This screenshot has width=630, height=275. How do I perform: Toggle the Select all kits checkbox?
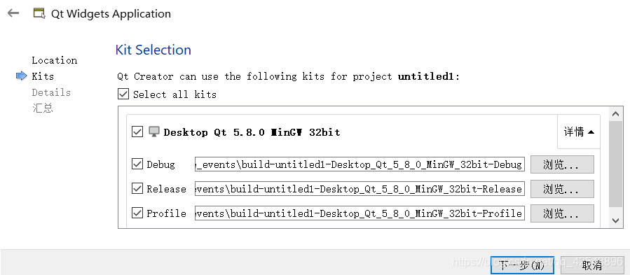(x=123, y=94)
